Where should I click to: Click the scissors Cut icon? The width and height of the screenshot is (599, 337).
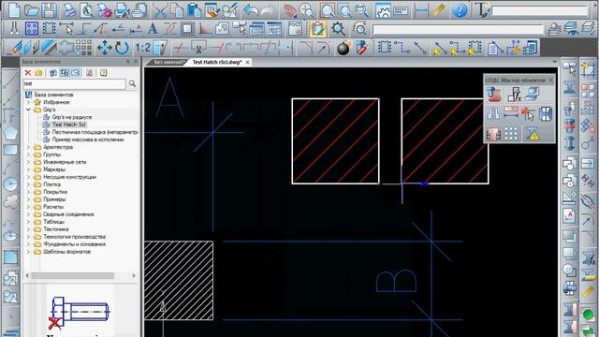pos(160,10)
